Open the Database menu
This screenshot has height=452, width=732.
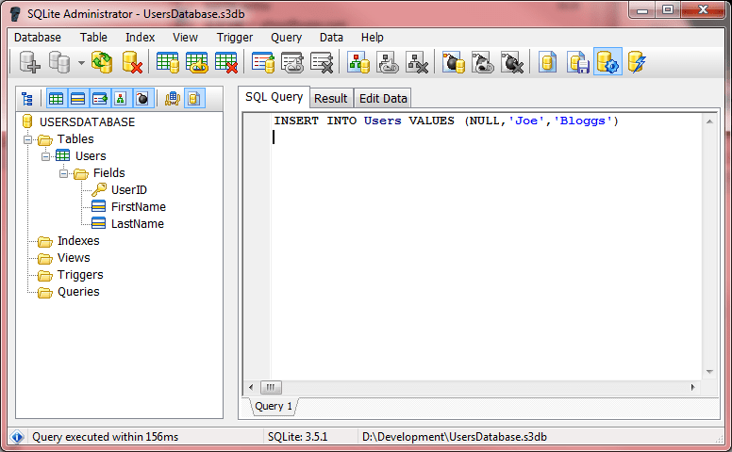tap(38, 38)
